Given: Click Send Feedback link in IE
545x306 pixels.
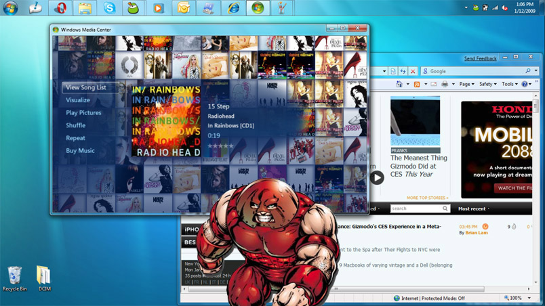Looking at the screenshot, I should coord(480,58).
